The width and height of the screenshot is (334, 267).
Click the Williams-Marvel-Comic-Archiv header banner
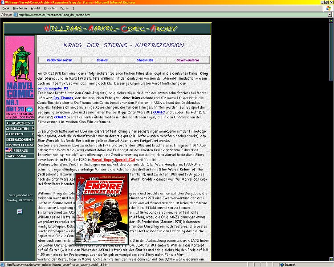tap(108, 29)
